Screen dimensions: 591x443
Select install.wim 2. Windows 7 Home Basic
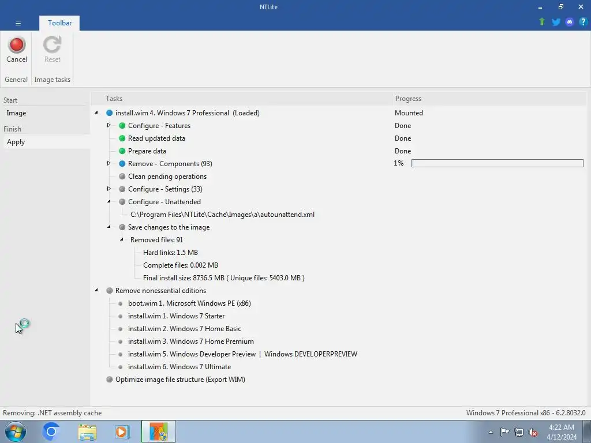pos(185,329)
